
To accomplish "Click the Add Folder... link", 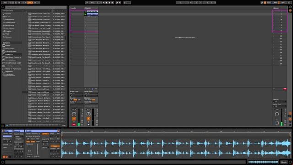I will 10,75.
